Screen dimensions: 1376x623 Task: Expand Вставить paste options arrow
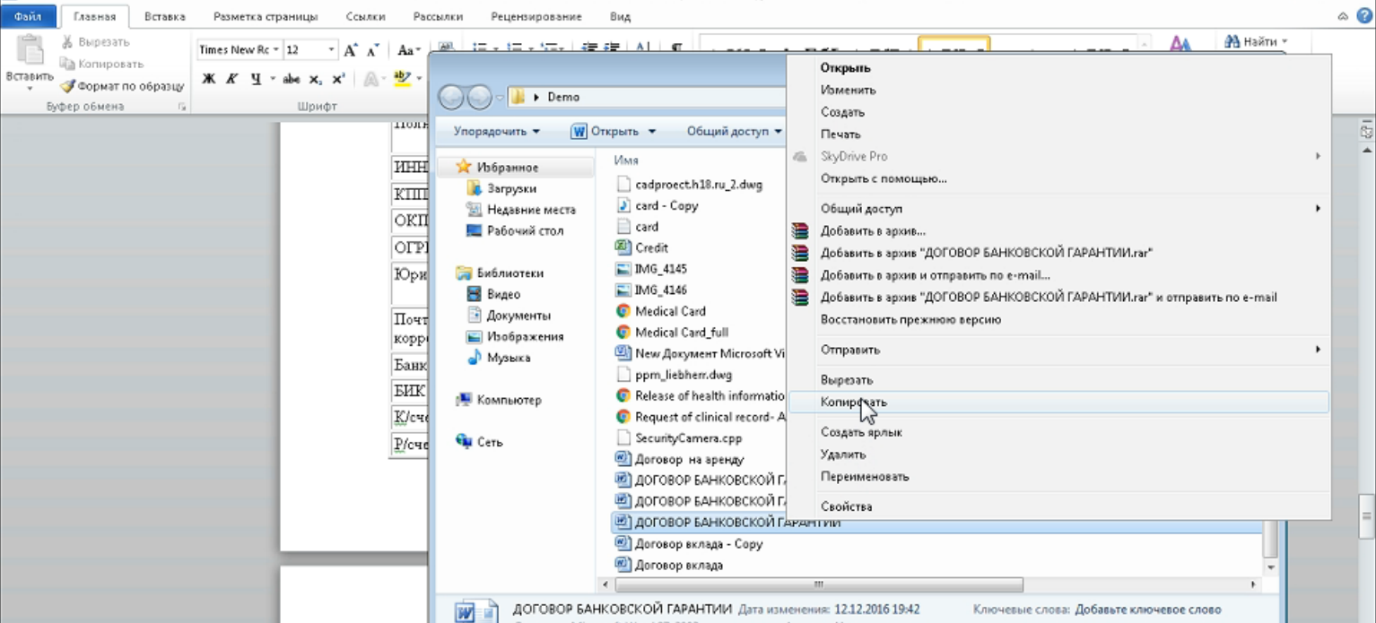pyautogui.click(x=30, y=88)
